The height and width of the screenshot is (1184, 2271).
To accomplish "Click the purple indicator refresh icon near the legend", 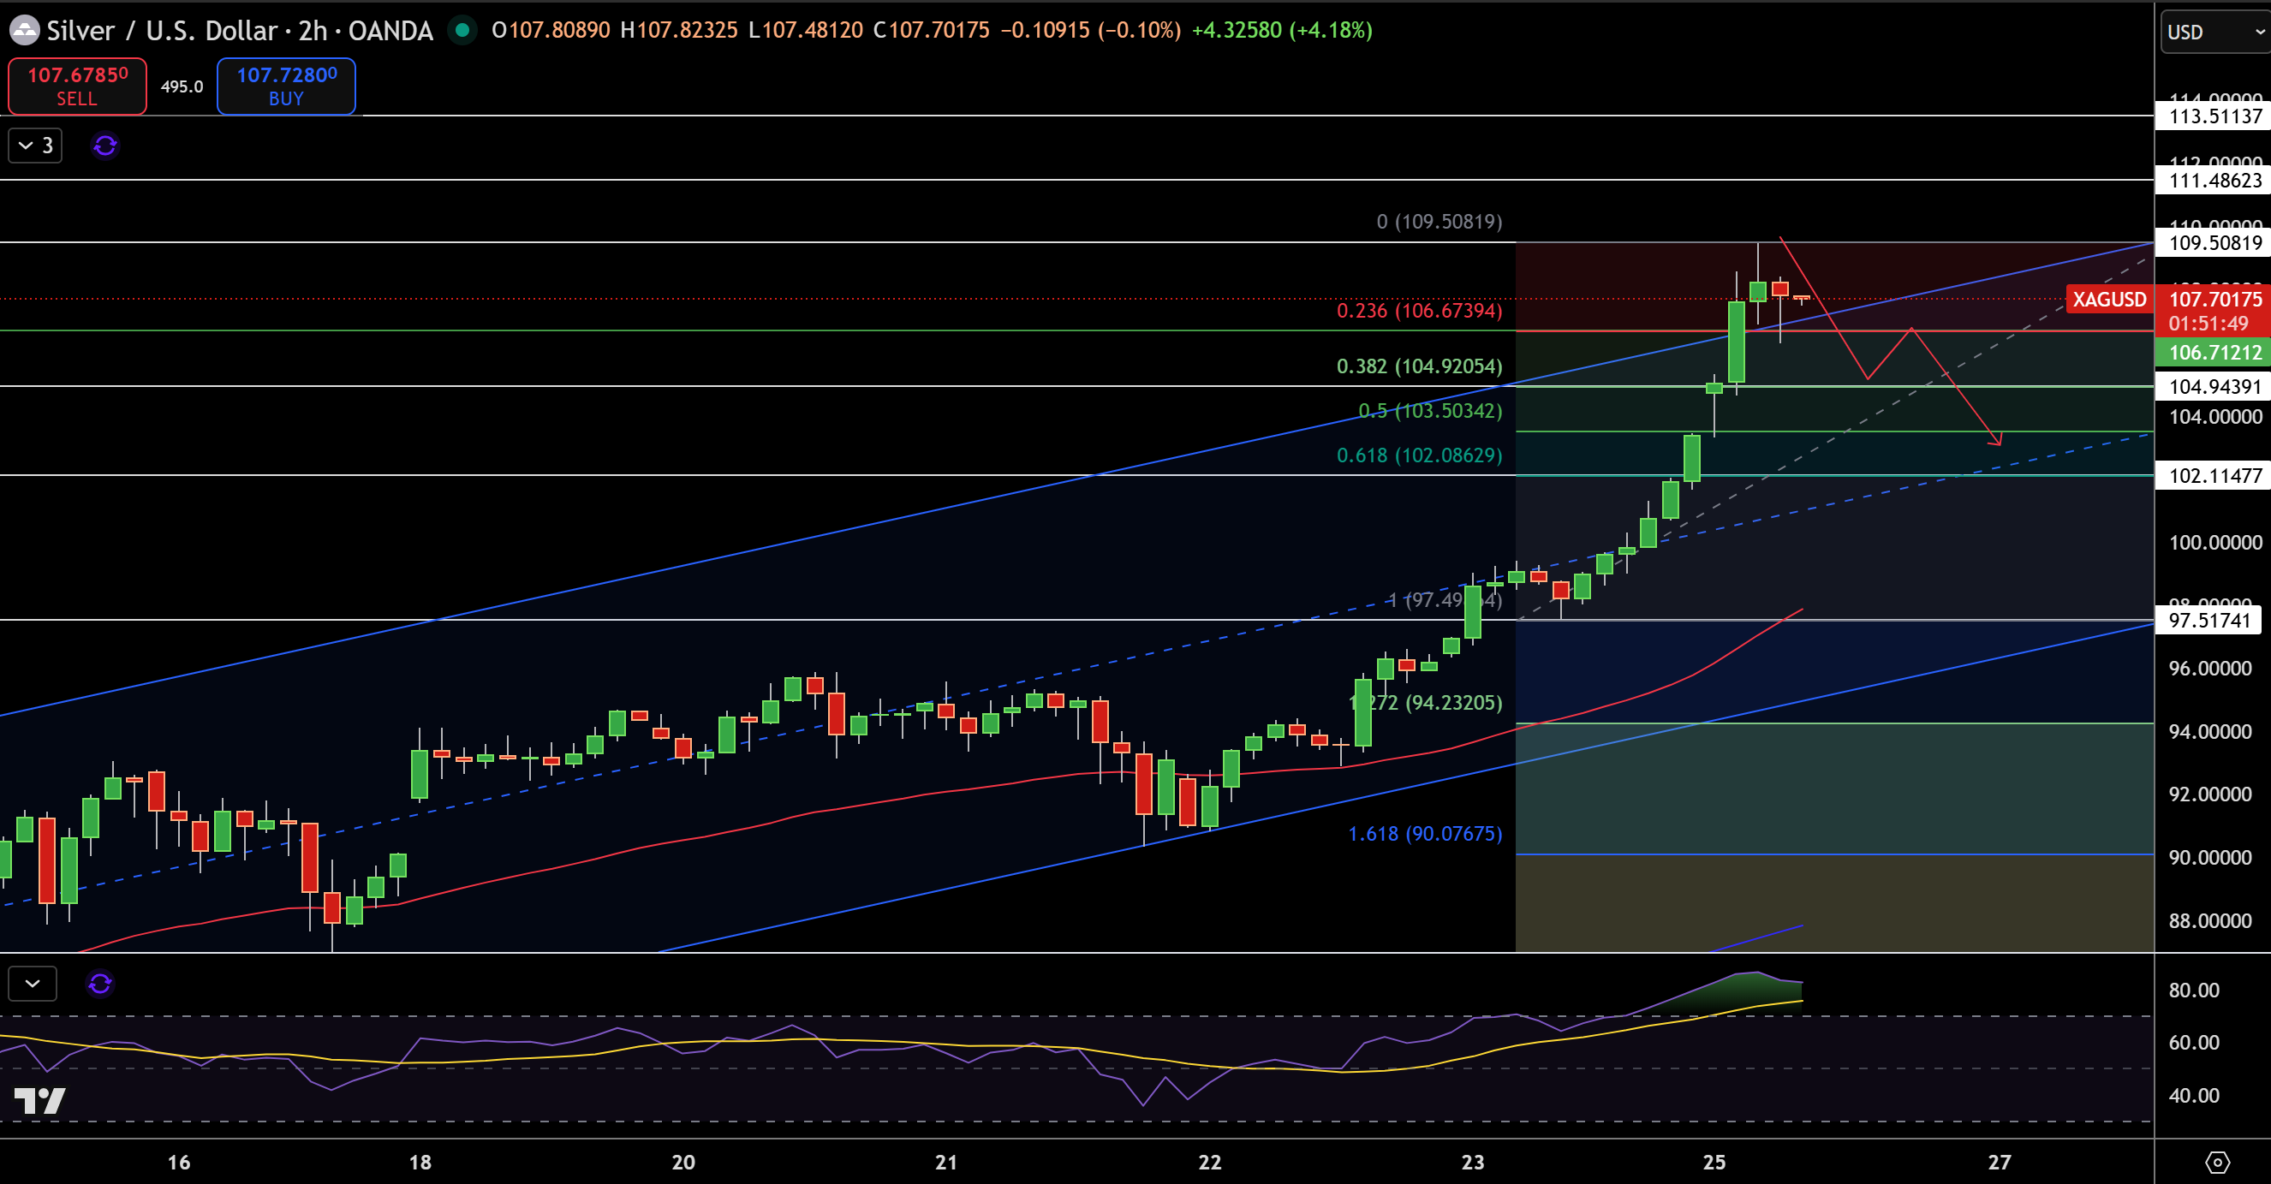I will [105, 146].
